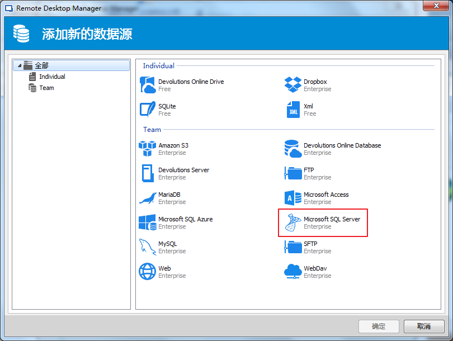Pick the Microsoft SQL Azure icon
Screen dimensions: 453x341
[x=148, y=222]
